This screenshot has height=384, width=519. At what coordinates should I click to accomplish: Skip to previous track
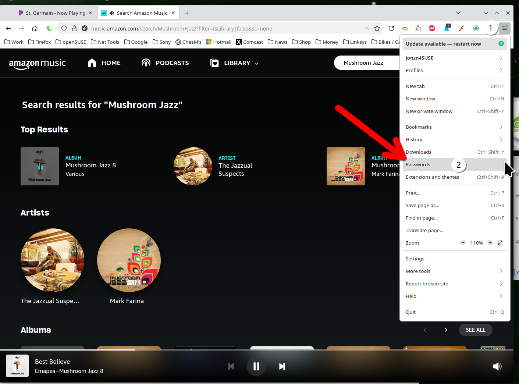[x=231, y=366]
